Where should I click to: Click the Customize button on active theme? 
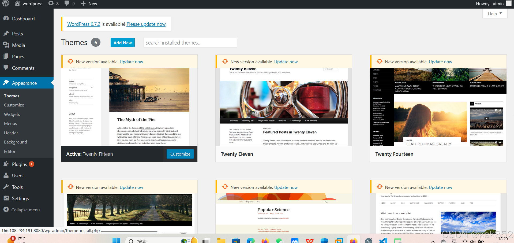coord(180,154)
